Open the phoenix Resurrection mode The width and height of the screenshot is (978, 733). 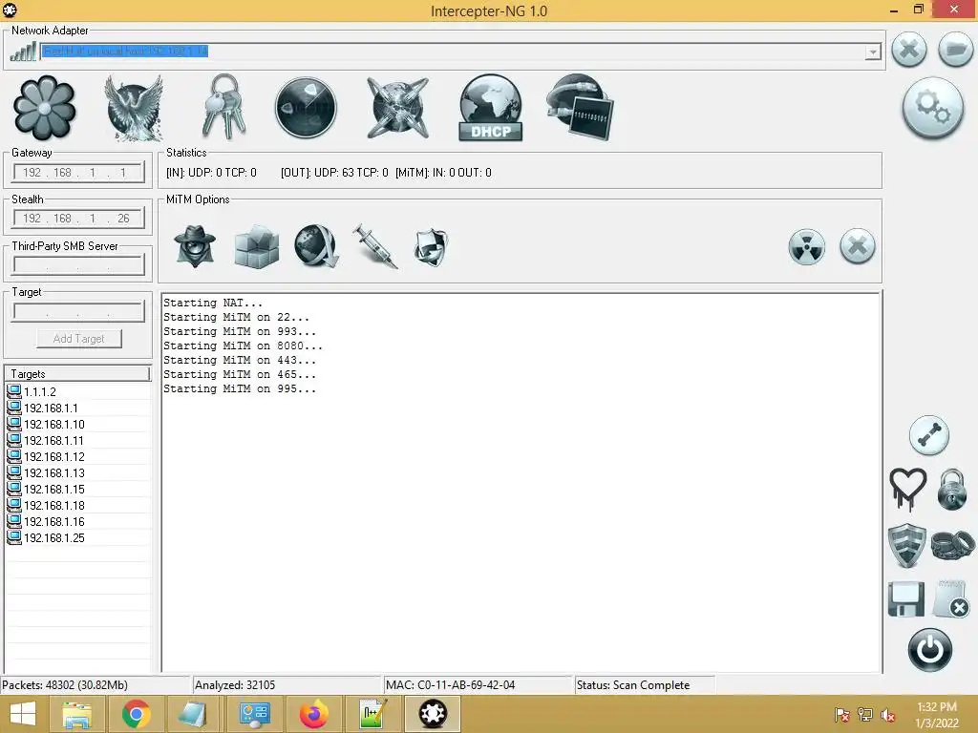click(133, 108)
